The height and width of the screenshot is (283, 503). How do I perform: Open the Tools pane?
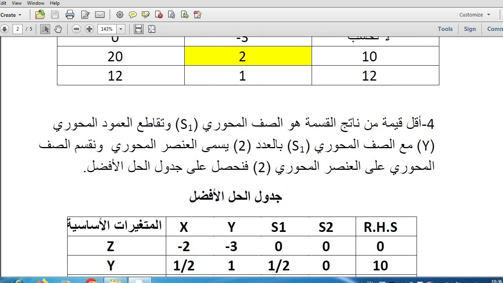[445, 29]
